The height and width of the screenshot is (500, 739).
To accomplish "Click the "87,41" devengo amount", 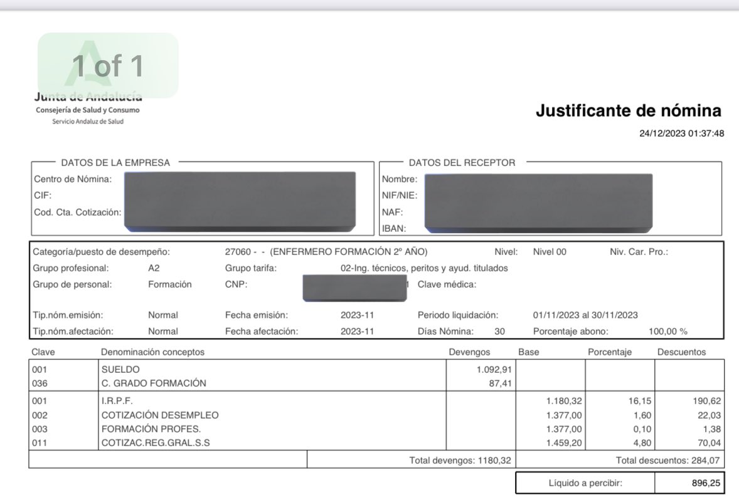I will pyautogui.click(x=500, y=383).
